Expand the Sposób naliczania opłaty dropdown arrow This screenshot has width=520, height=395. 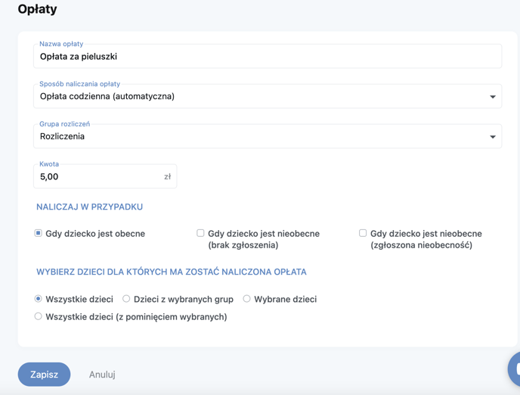pyautogui.click(x=493, y=97)
